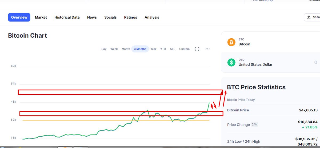Click the $38,935.35 / $48,003.72 range value

306,141
